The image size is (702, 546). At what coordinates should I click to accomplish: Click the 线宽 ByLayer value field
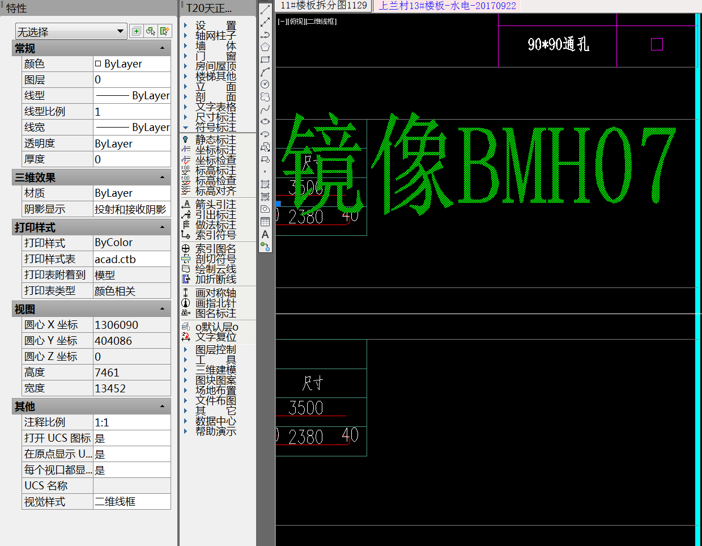[131, 128]
